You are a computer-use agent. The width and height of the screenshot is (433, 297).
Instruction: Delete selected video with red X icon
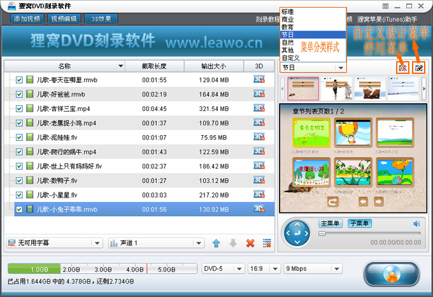click(x=250, y=243)
